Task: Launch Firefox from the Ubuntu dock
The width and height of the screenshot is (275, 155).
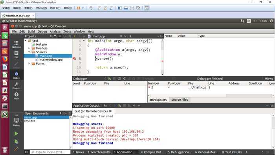Action: pos(5,59)
